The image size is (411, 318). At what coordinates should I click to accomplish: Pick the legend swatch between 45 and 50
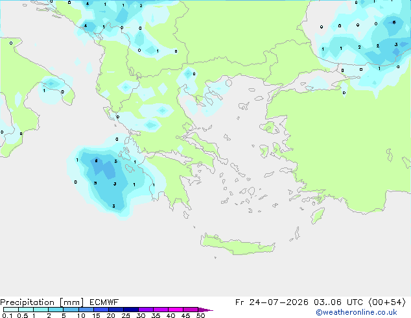pyautogui.click(x=191, y=310)
